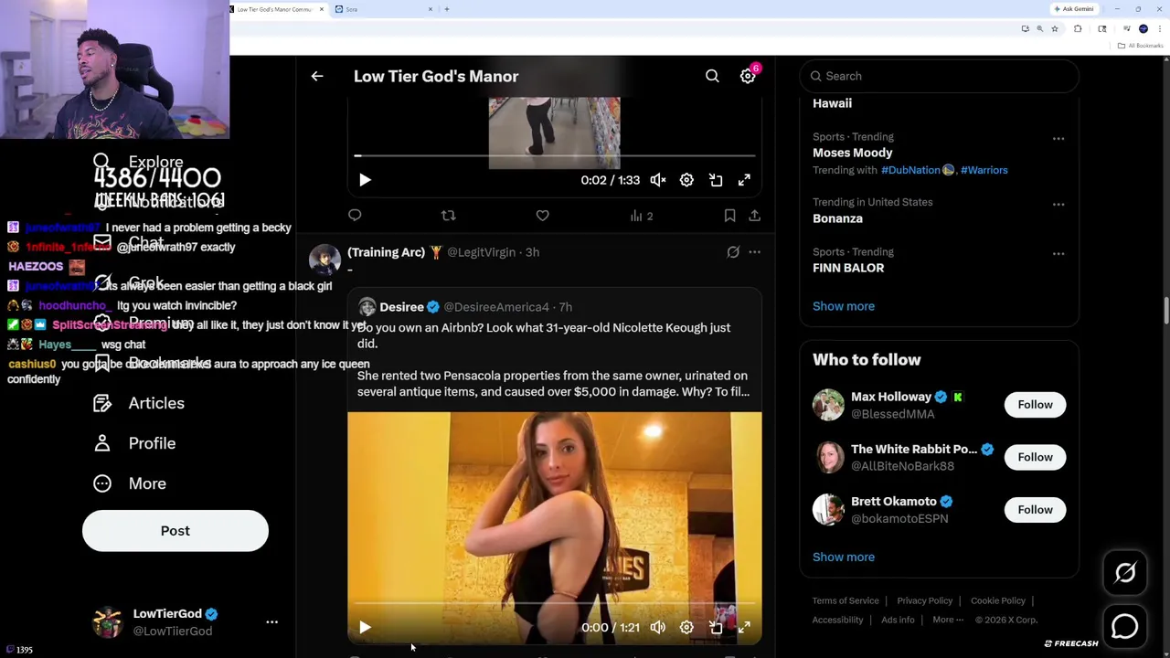Open account menu dots beside LowTierGod

click(271, 622)
